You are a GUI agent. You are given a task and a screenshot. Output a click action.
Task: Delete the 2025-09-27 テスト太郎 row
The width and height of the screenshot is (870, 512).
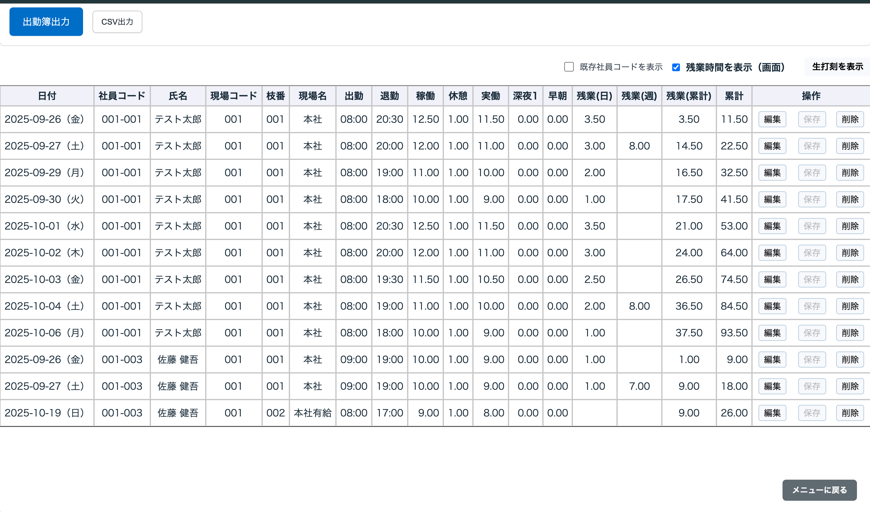click(x=850, y=146)
